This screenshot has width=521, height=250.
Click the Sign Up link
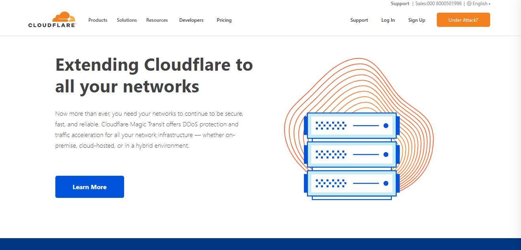click(x=417, y=20)
